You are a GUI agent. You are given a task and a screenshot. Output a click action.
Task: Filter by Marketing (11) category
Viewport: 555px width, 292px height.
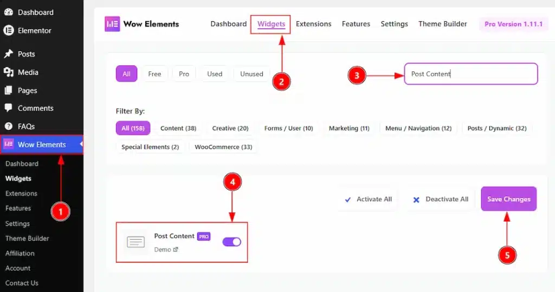349,128
